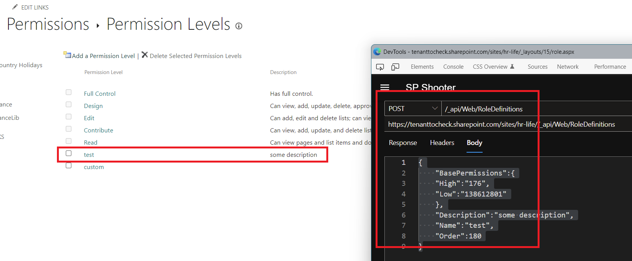Click the 'Has full control.' description text

(292, 93)
